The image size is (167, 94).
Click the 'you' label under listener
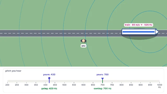[x=83, y=46]
